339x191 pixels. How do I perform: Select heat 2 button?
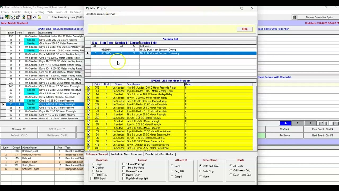click(x=298, y=123)
